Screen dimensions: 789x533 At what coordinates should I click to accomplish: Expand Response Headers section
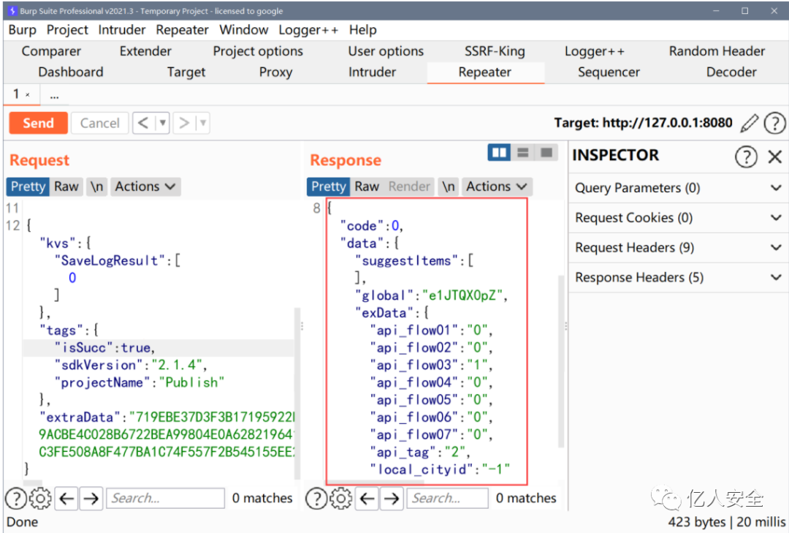[x=678, y=277]
